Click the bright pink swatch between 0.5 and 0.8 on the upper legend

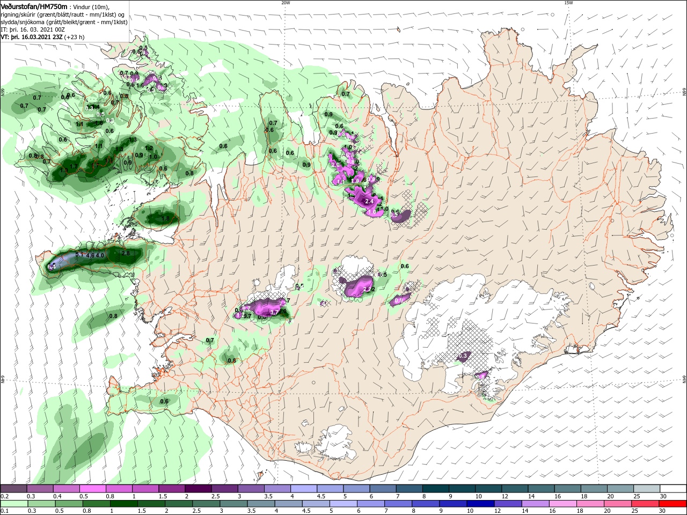point(92,489)
